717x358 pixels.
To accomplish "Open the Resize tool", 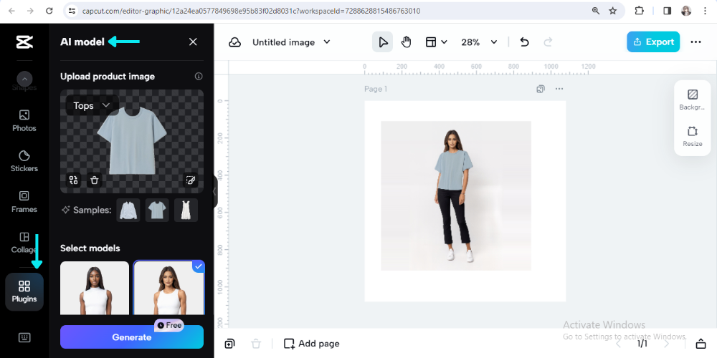I will click(693, 136).
